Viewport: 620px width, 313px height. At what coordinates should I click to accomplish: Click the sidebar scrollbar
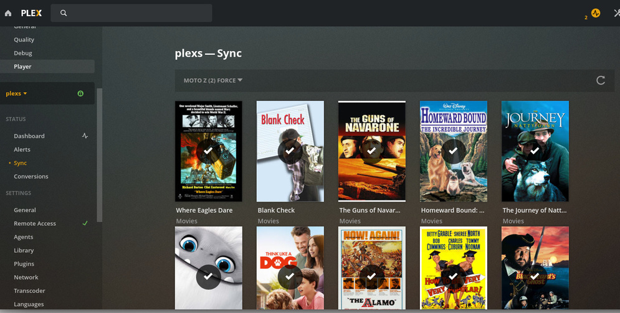(100, 155)
